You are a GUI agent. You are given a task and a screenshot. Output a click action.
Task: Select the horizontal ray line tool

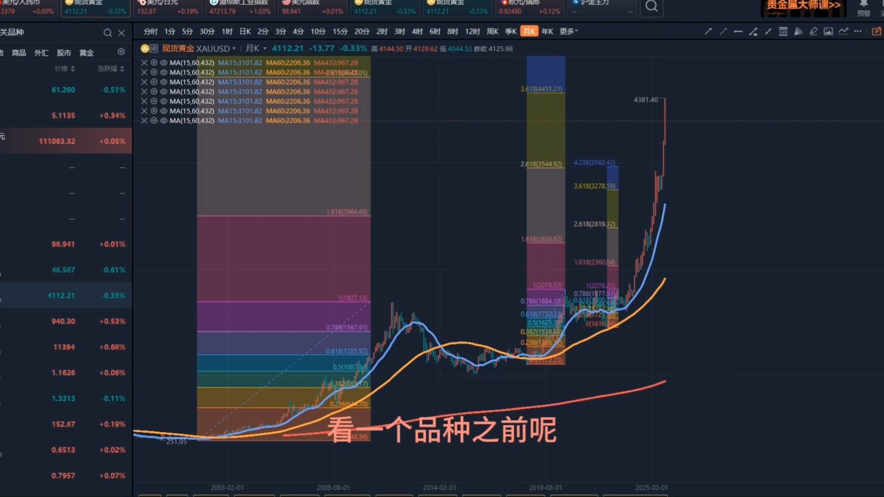point(738,31)
